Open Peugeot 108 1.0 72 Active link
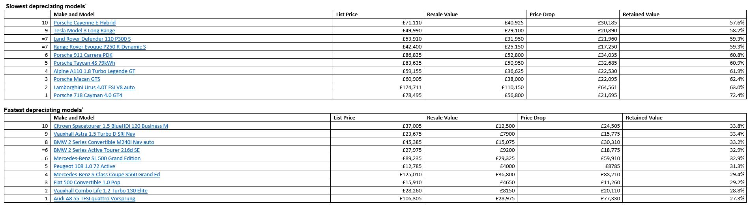 pyautogui.click(x=84, y=166)
